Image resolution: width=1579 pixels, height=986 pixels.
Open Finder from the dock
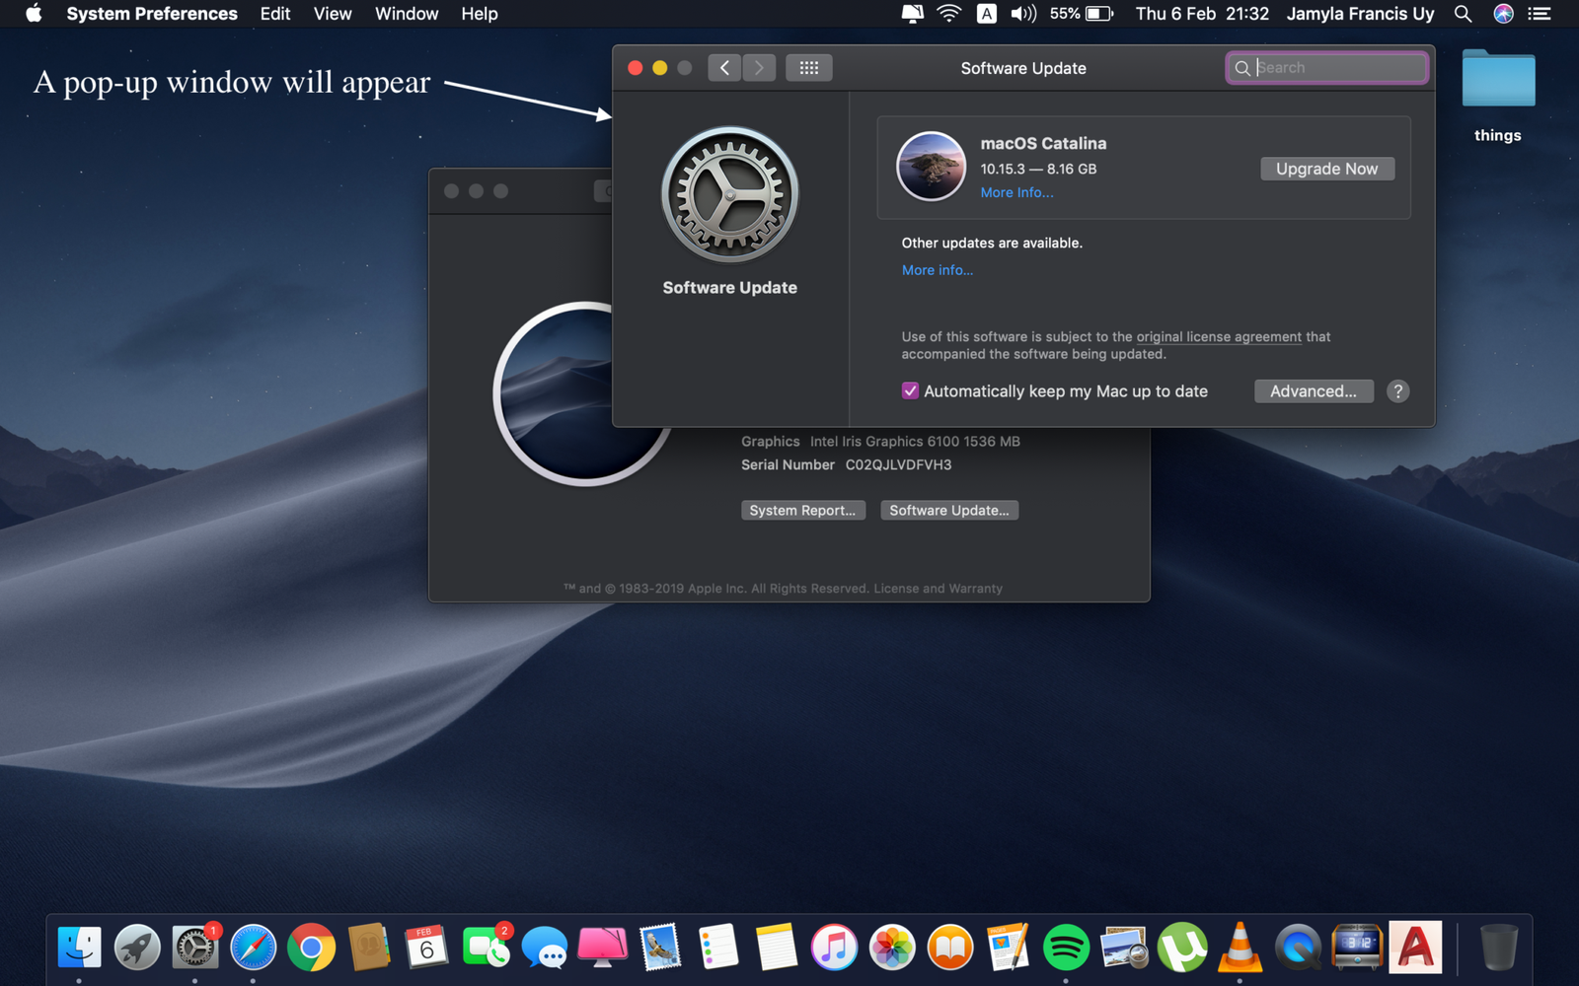pyautogui.click(x=79, y=949)
